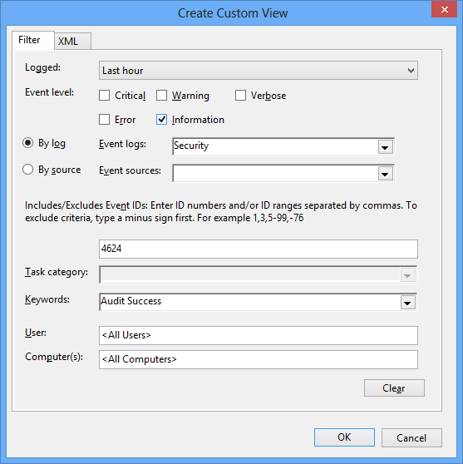Click the Cancel button
Screen dimensions: 463x464
(411, 437)
